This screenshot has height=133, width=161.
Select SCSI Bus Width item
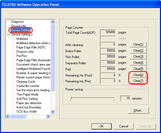tap(27, 112)
